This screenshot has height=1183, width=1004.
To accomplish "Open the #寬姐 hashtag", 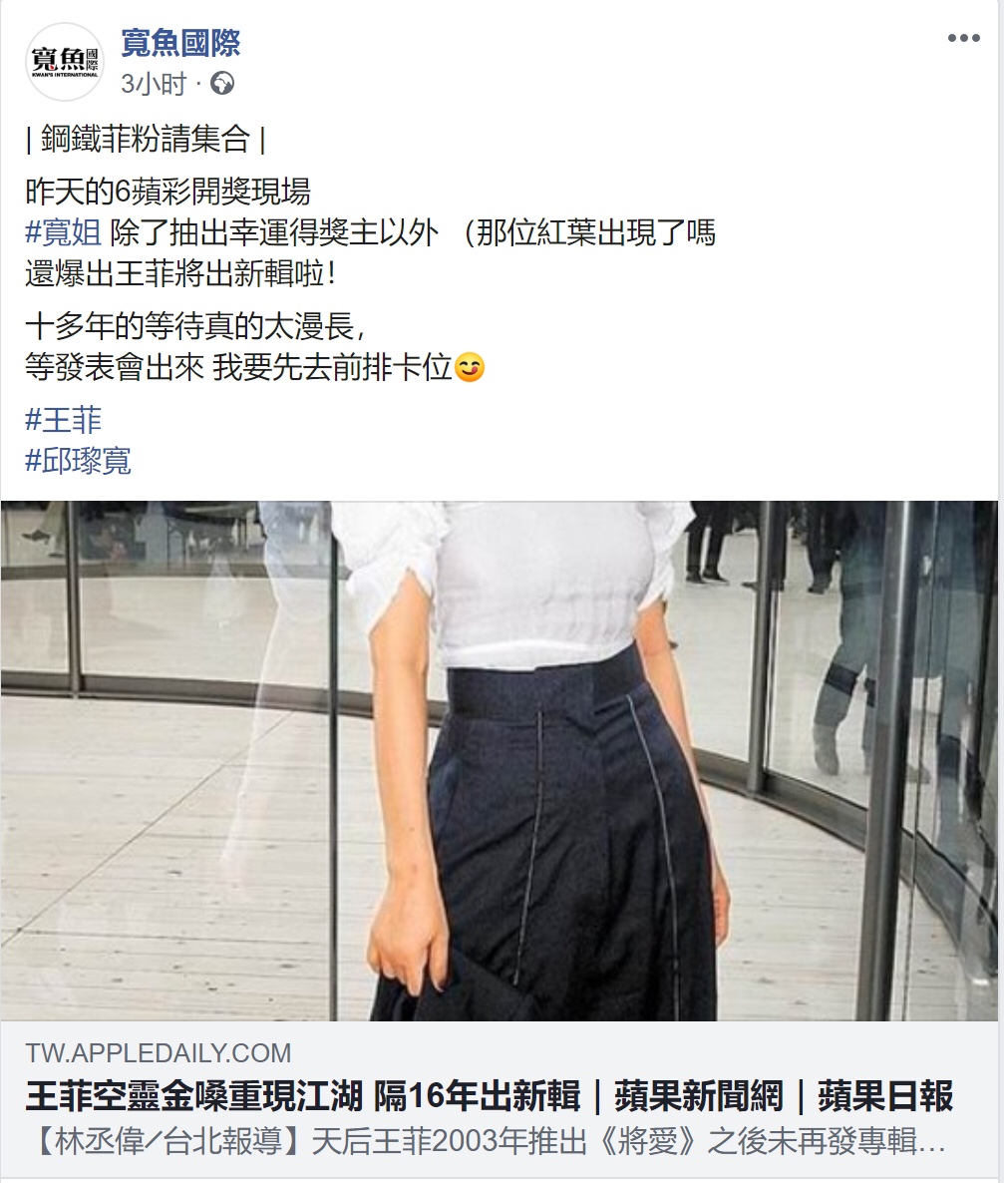I will 64,232.
